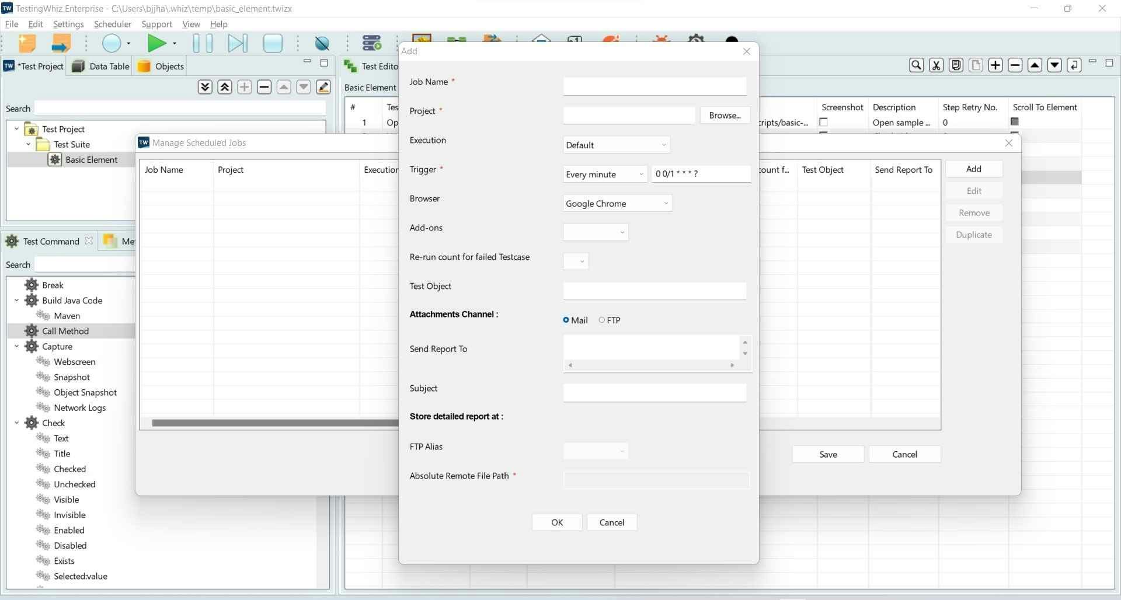The height and width of the screenshot is (600, 1121).
Task: Collapse the Check command group
Action: [16, 423]
